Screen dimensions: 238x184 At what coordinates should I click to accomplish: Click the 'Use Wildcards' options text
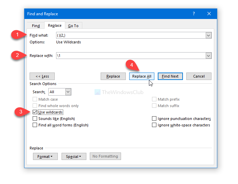tap(68, 42)
